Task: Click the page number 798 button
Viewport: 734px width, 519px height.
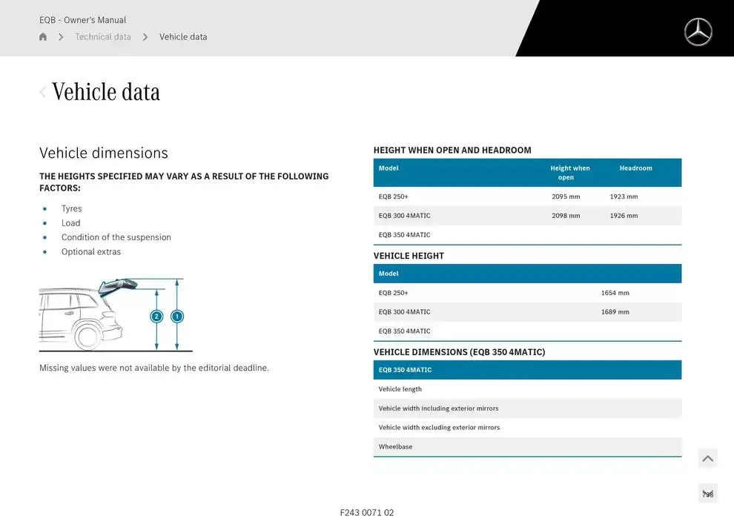Action: (x=707, y=494)
